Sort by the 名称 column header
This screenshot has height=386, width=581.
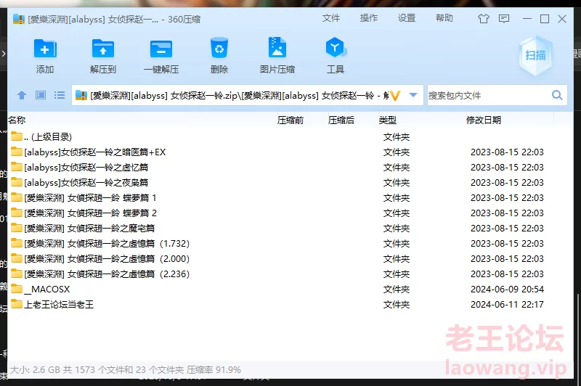click(17, 120)
